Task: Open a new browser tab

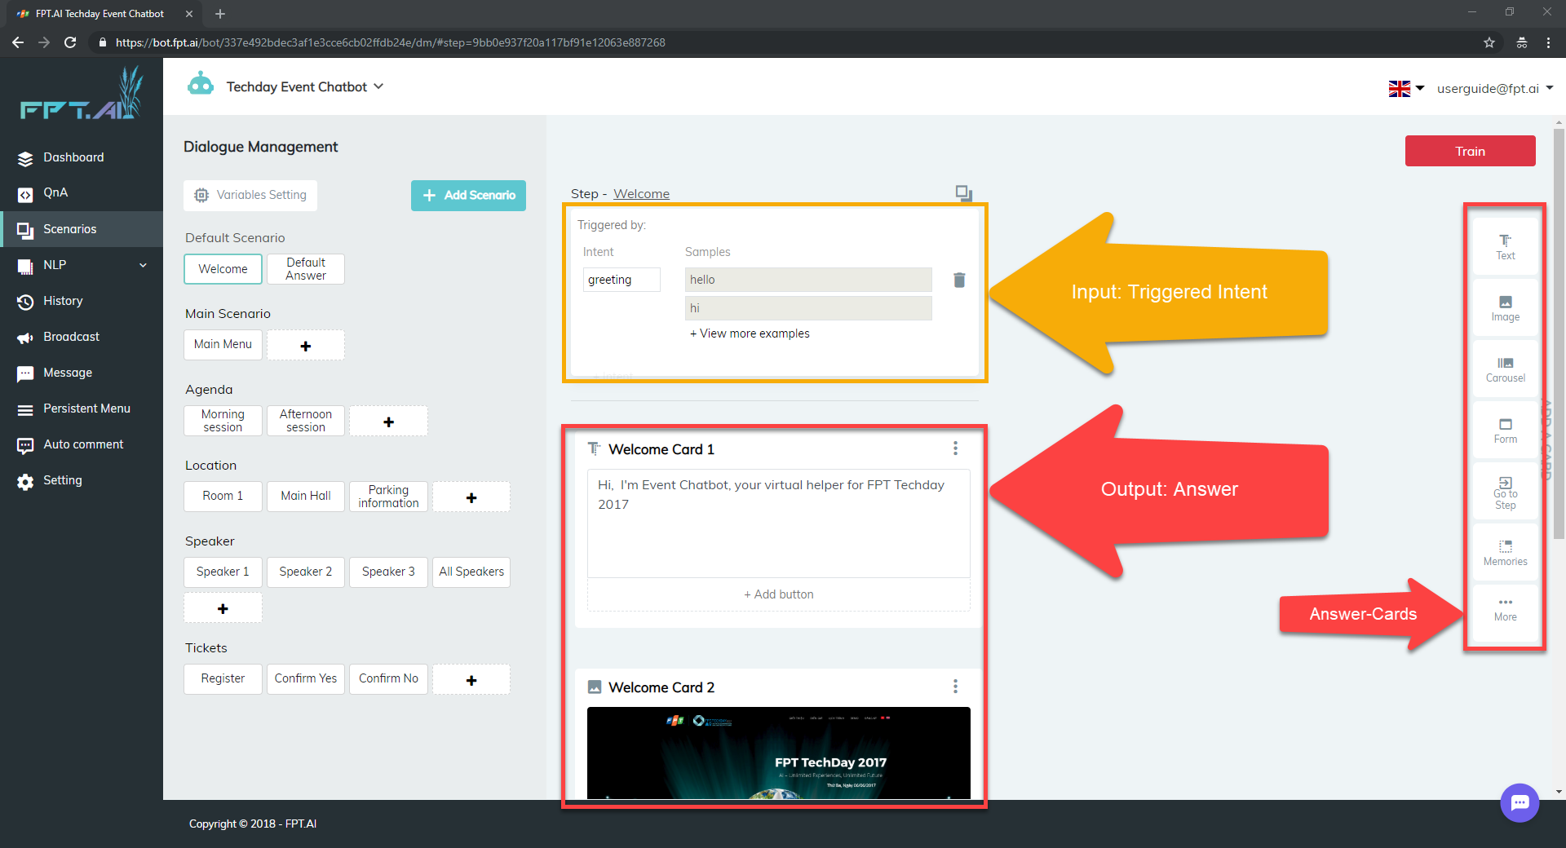Action: (x=220, y=14)
